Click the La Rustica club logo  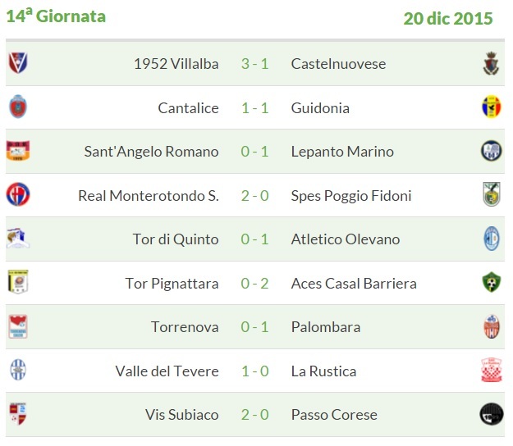pyautogui.click(x=491, y=371)
